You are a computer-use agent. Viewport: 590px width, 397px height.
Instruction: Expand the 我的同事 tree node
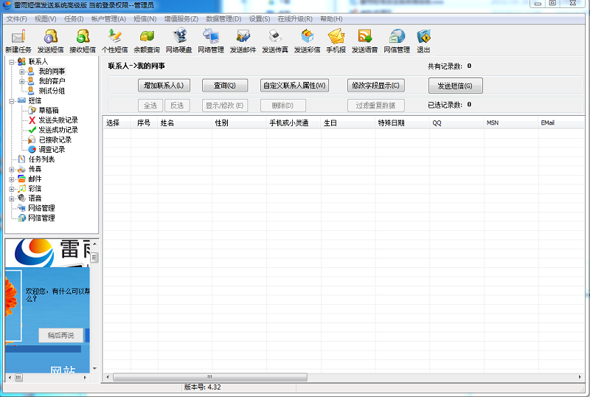coord(22,72)
